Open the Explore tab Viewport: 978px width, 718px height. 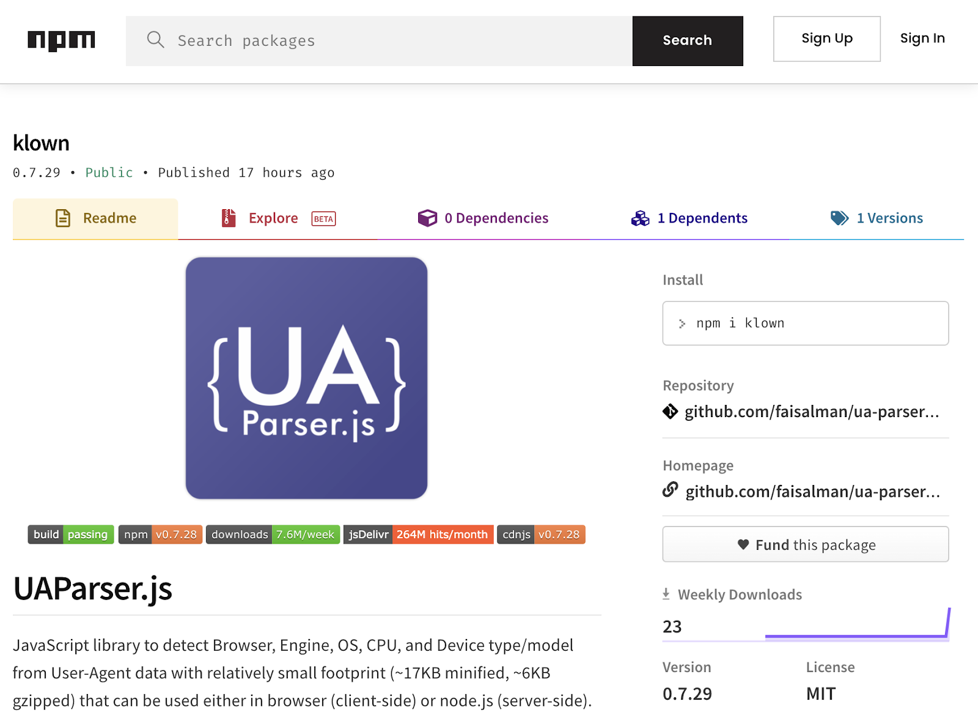[273, 218]
